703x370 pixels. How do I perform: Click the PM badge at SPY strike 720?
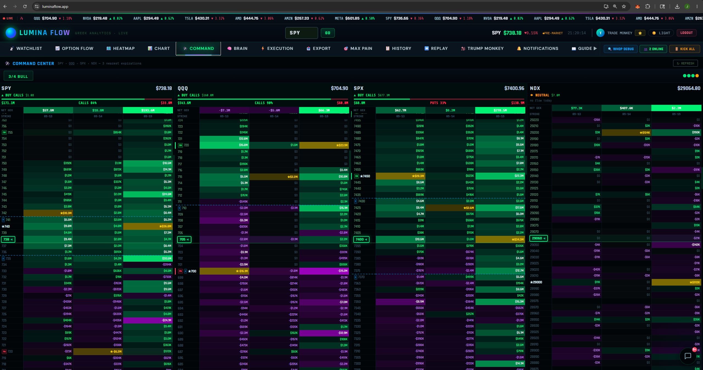point(4,351)
